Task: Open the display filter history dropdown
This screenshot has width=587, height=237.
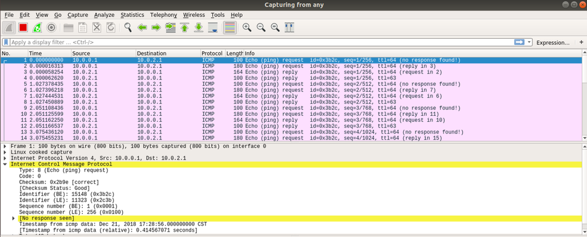Action: coord(529,42)
